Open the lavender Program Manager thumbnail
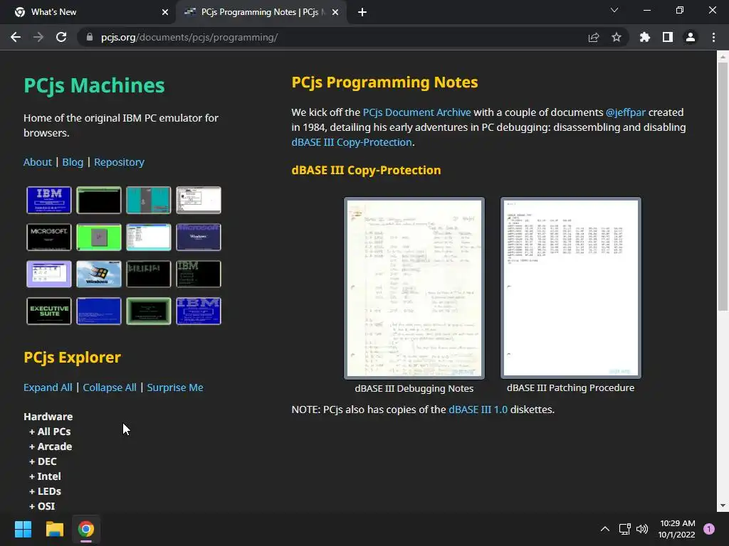 click(49, 274)
